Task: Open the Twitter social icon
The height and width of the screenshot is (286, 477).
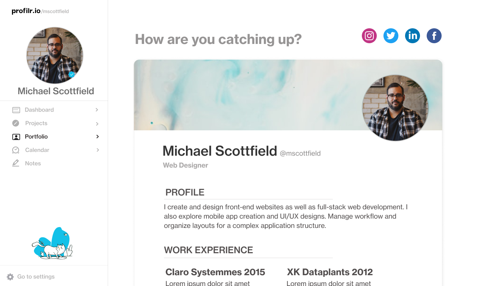Action: coord(391,36)
